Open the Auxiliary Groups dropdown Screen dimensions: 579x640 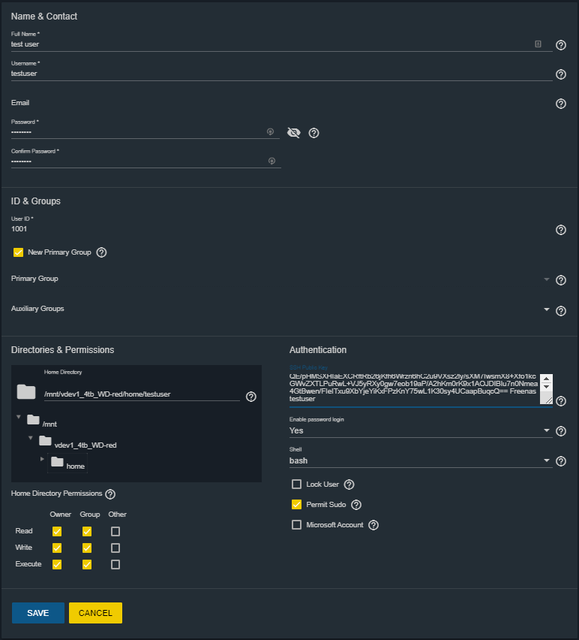[x=547, y=309]
